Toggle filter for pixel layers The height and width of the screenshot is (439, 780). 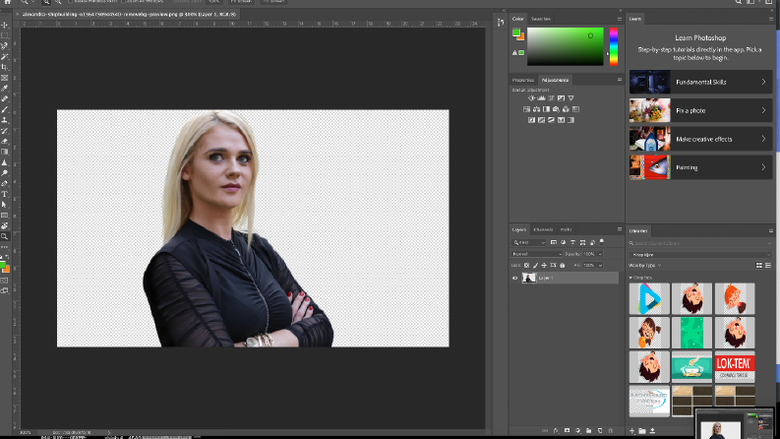553,242
